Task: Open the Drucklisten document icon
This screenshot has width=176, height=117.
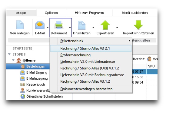Action: point(82,25)
